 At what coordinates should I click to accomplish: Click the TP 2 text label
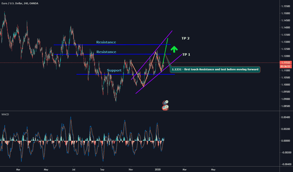185,38
